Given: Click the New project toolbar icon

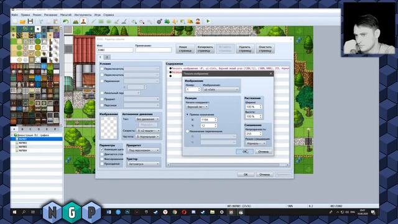Looking at the screenshot, I should (15, 22).
